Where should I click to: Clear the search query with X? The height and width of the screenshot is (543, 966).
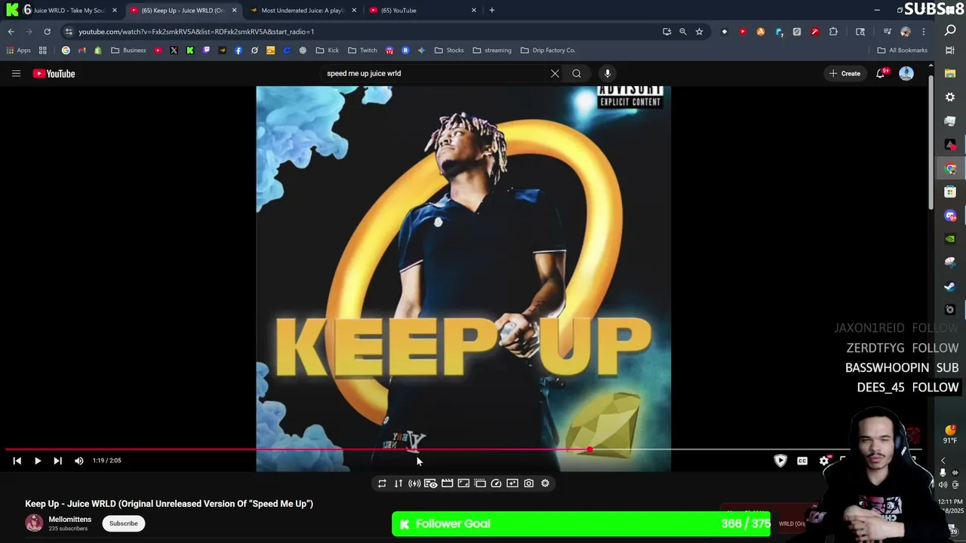[555, 73]
